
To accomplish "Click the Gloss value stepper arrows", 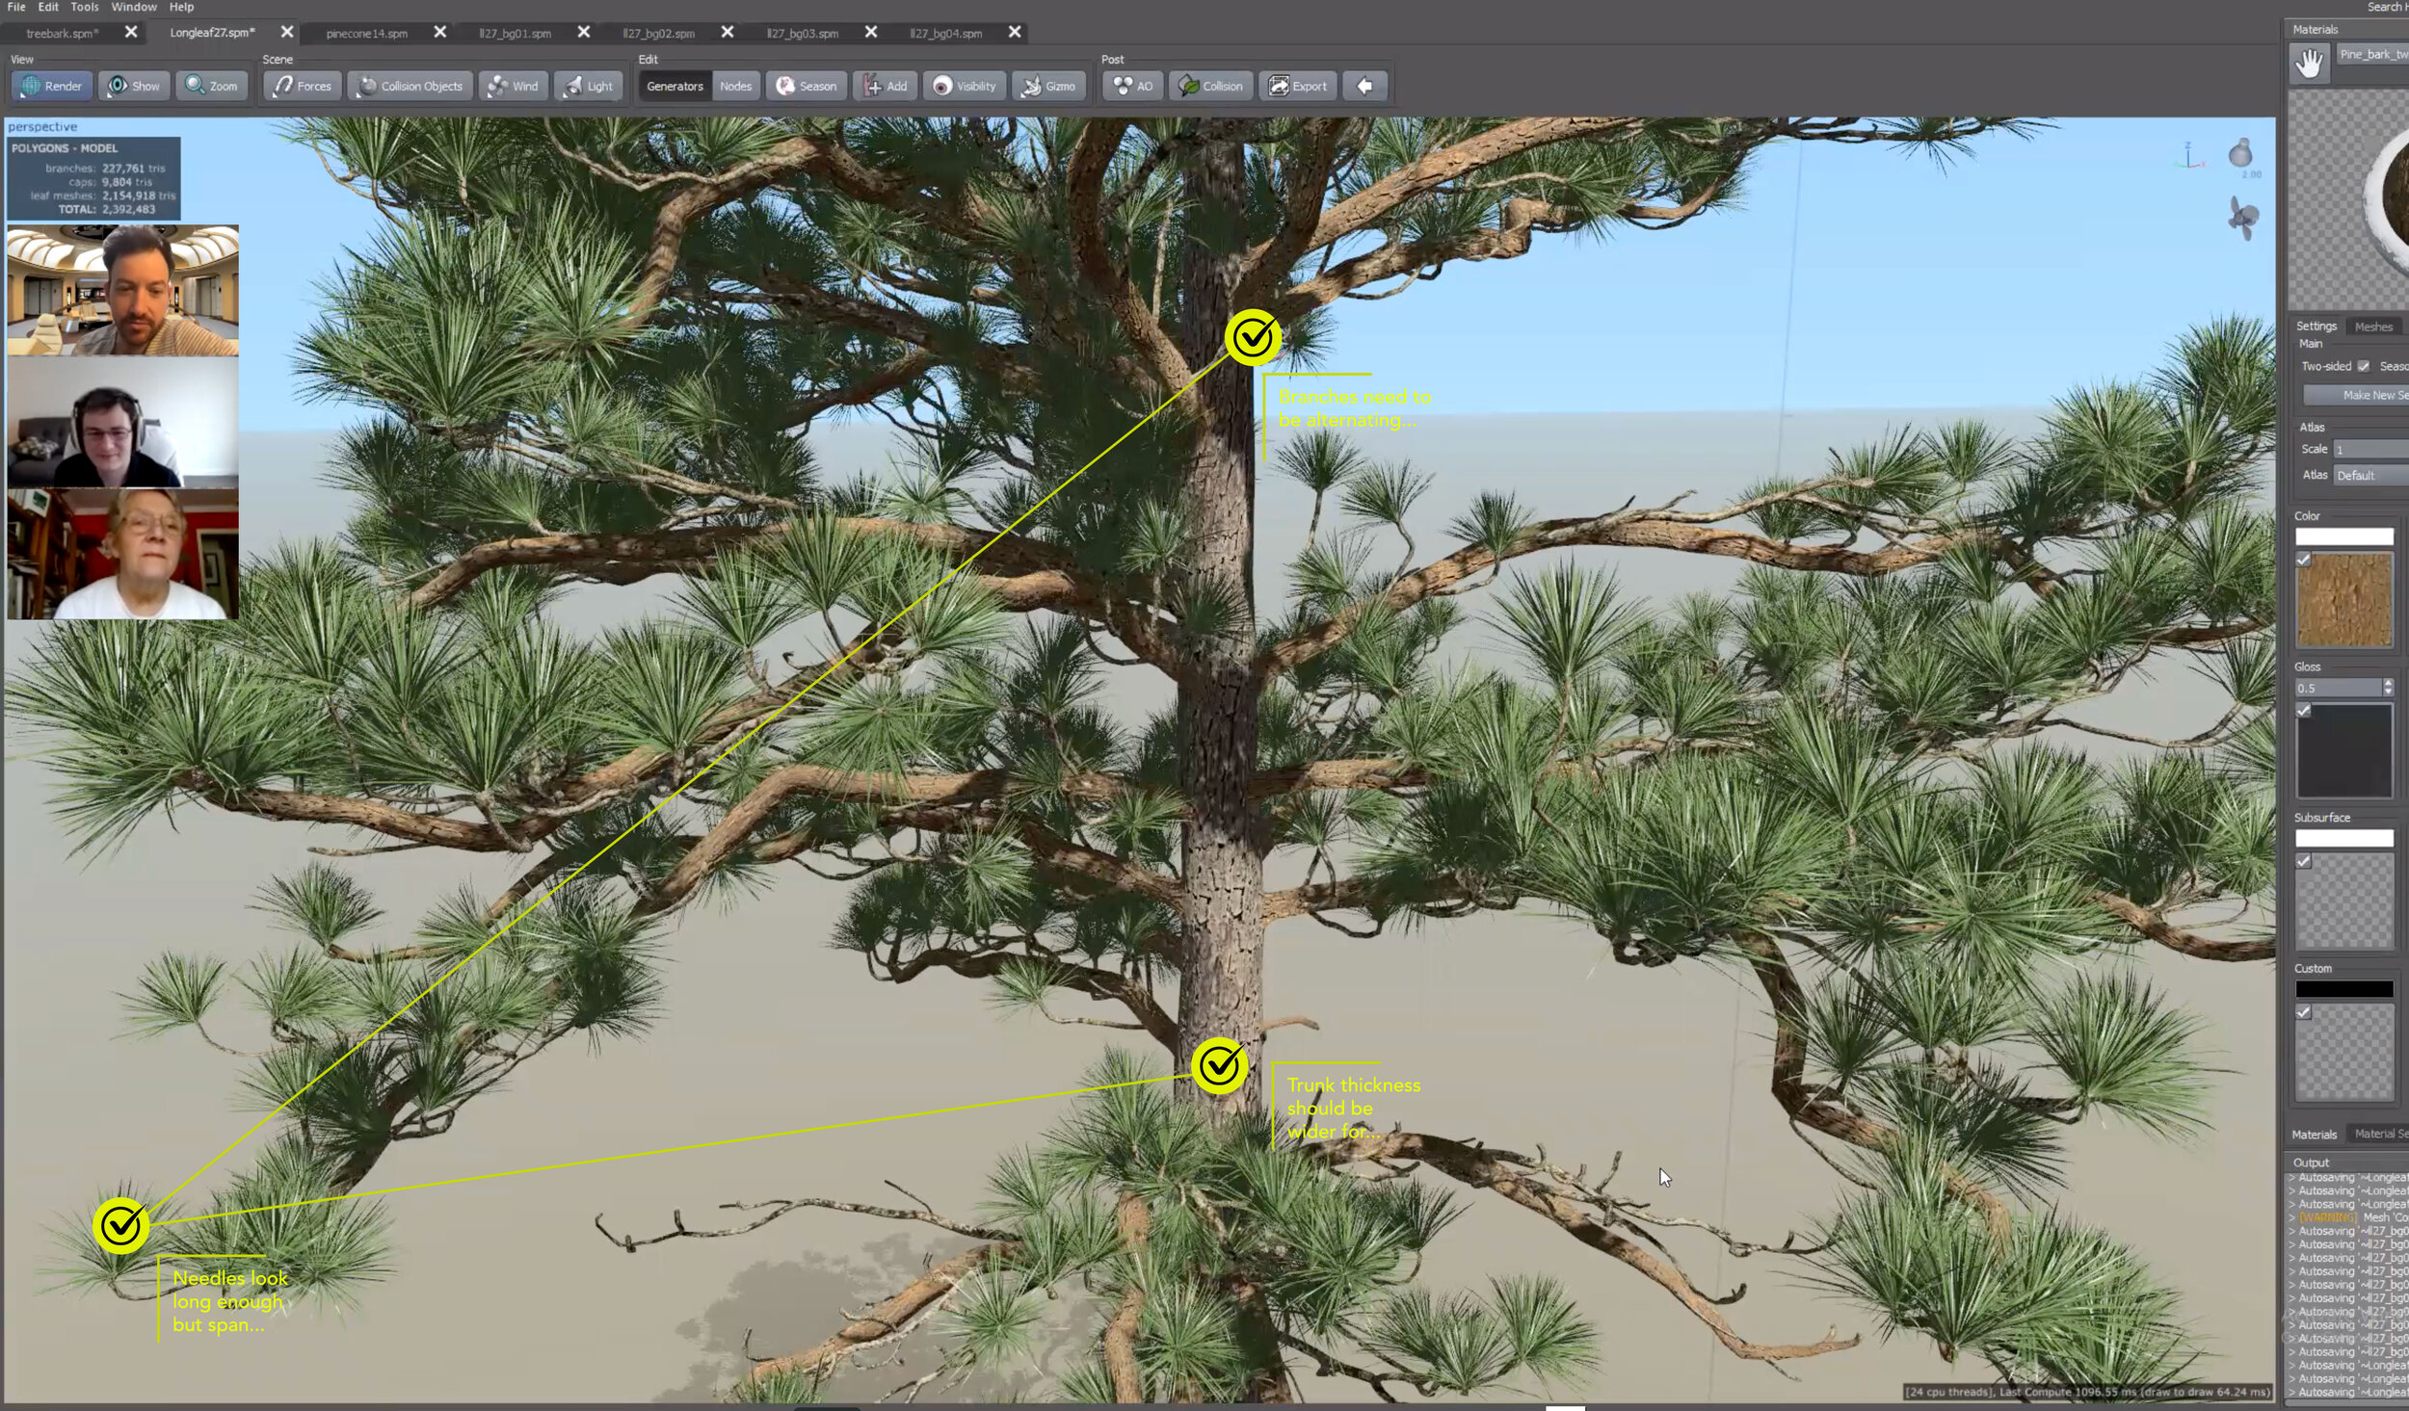I will click(2388, 688).
